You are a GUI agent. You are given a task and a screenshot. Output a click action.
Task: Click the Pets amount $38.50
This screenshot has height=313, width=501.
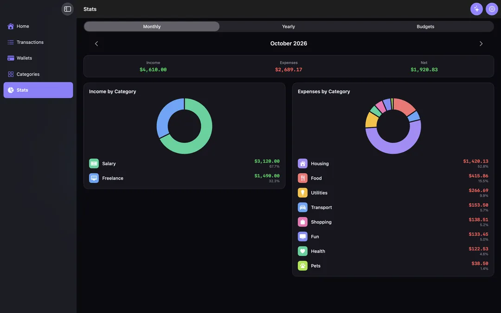tap(480, 263)
